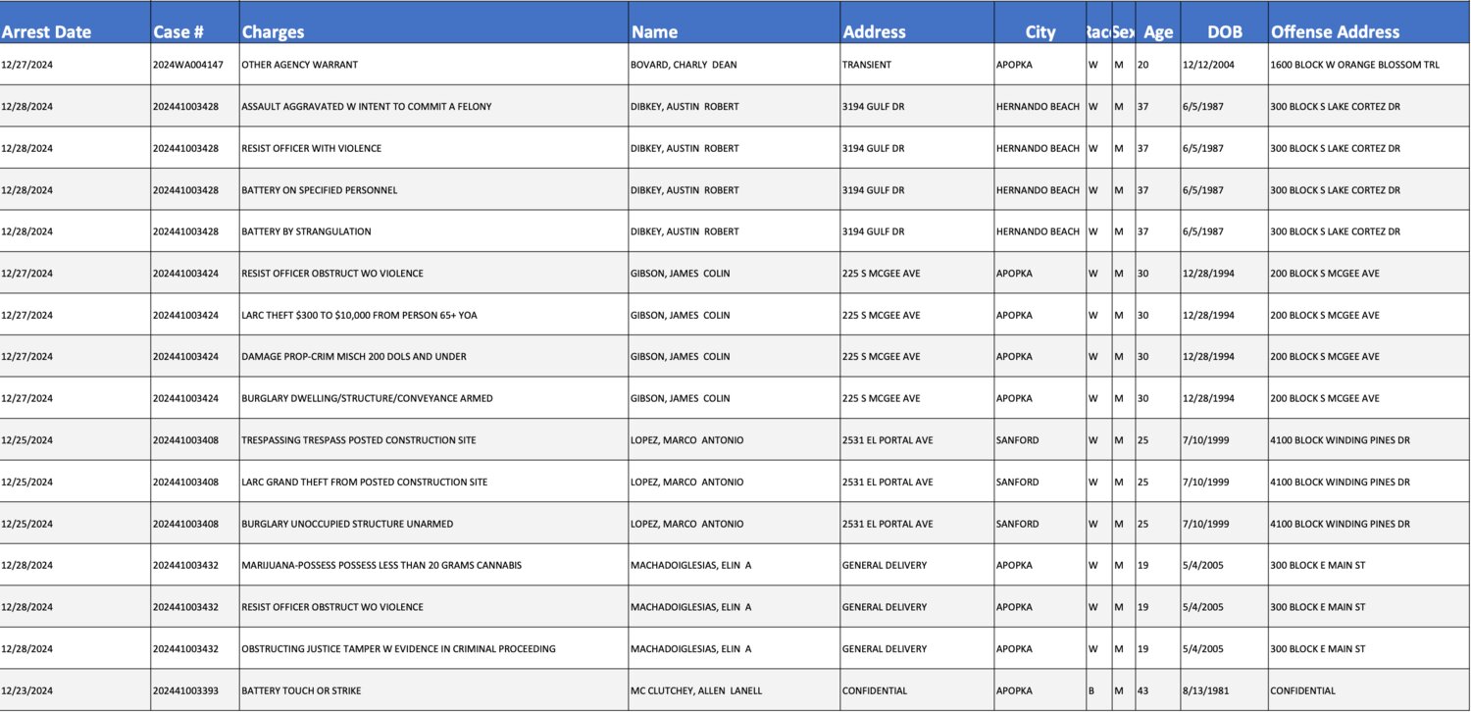
Task: Select the BATTERY ON SPECIFIED PERSONNEL cell
Action: click(433, 190)
